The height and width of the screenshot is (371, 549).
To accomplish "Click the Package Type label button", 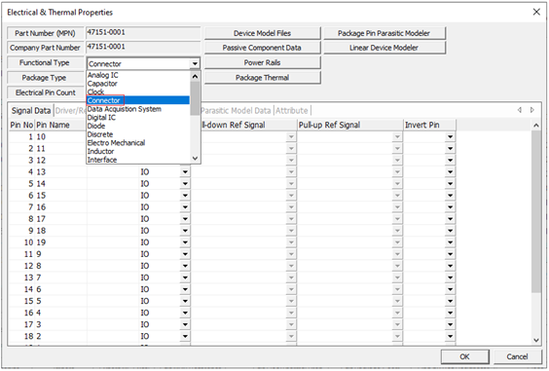I will click(45, 78).
